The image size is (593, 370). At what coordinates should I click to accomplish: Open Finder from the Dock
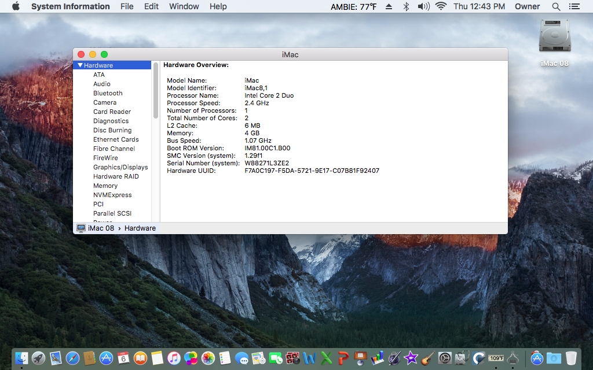point(21,357)
